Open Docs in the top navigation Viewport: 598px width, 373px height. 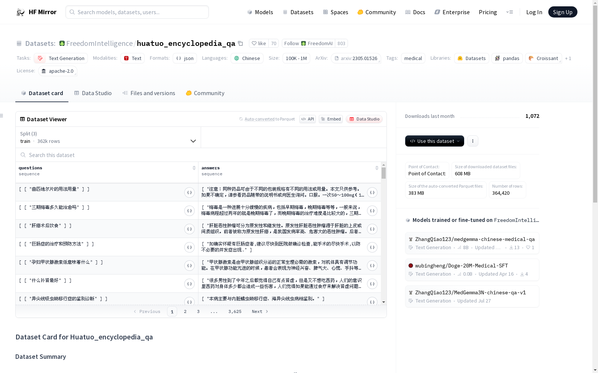[x=415, y=12]
